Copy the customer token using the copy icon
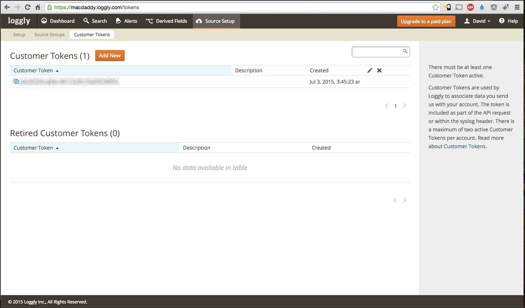This screenshot has width=525, height=308. (x=16, y=82)
